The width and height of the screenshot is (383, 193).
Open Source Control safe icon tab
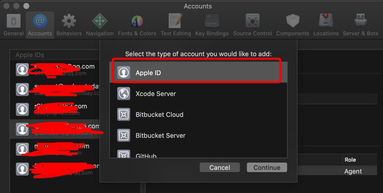(252, 25)
